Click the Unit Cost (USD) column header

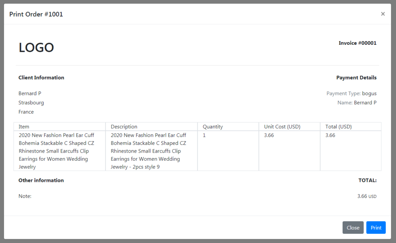tap(289, 127)
